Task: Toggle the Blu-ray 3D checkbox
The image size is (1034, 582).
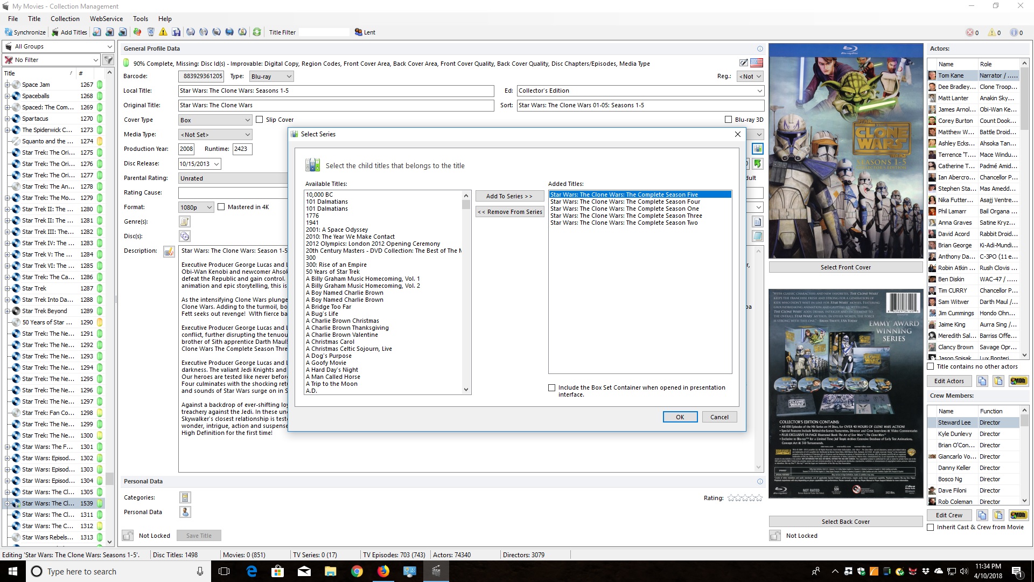Action: 729,120
